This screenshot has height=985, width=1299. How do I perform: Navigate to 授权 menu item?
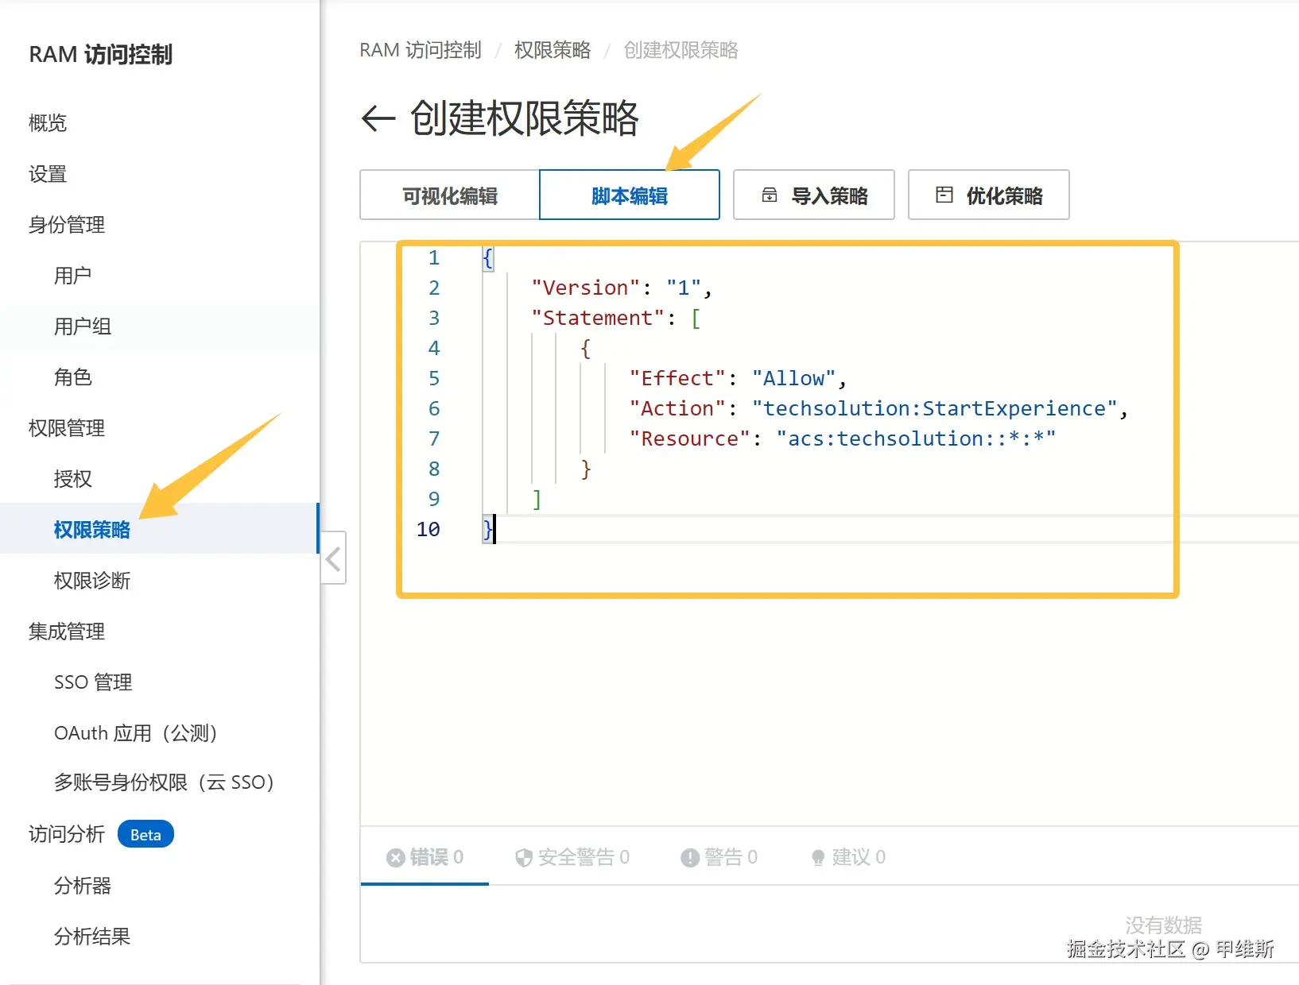click(73, 479)
